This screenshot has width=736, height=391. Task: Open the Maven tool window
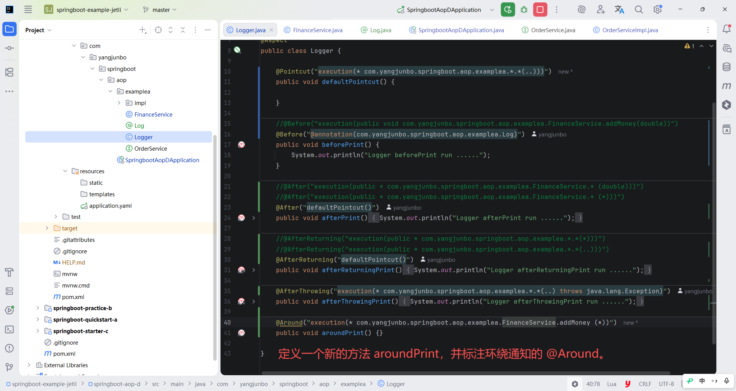(x=726, y=86)
